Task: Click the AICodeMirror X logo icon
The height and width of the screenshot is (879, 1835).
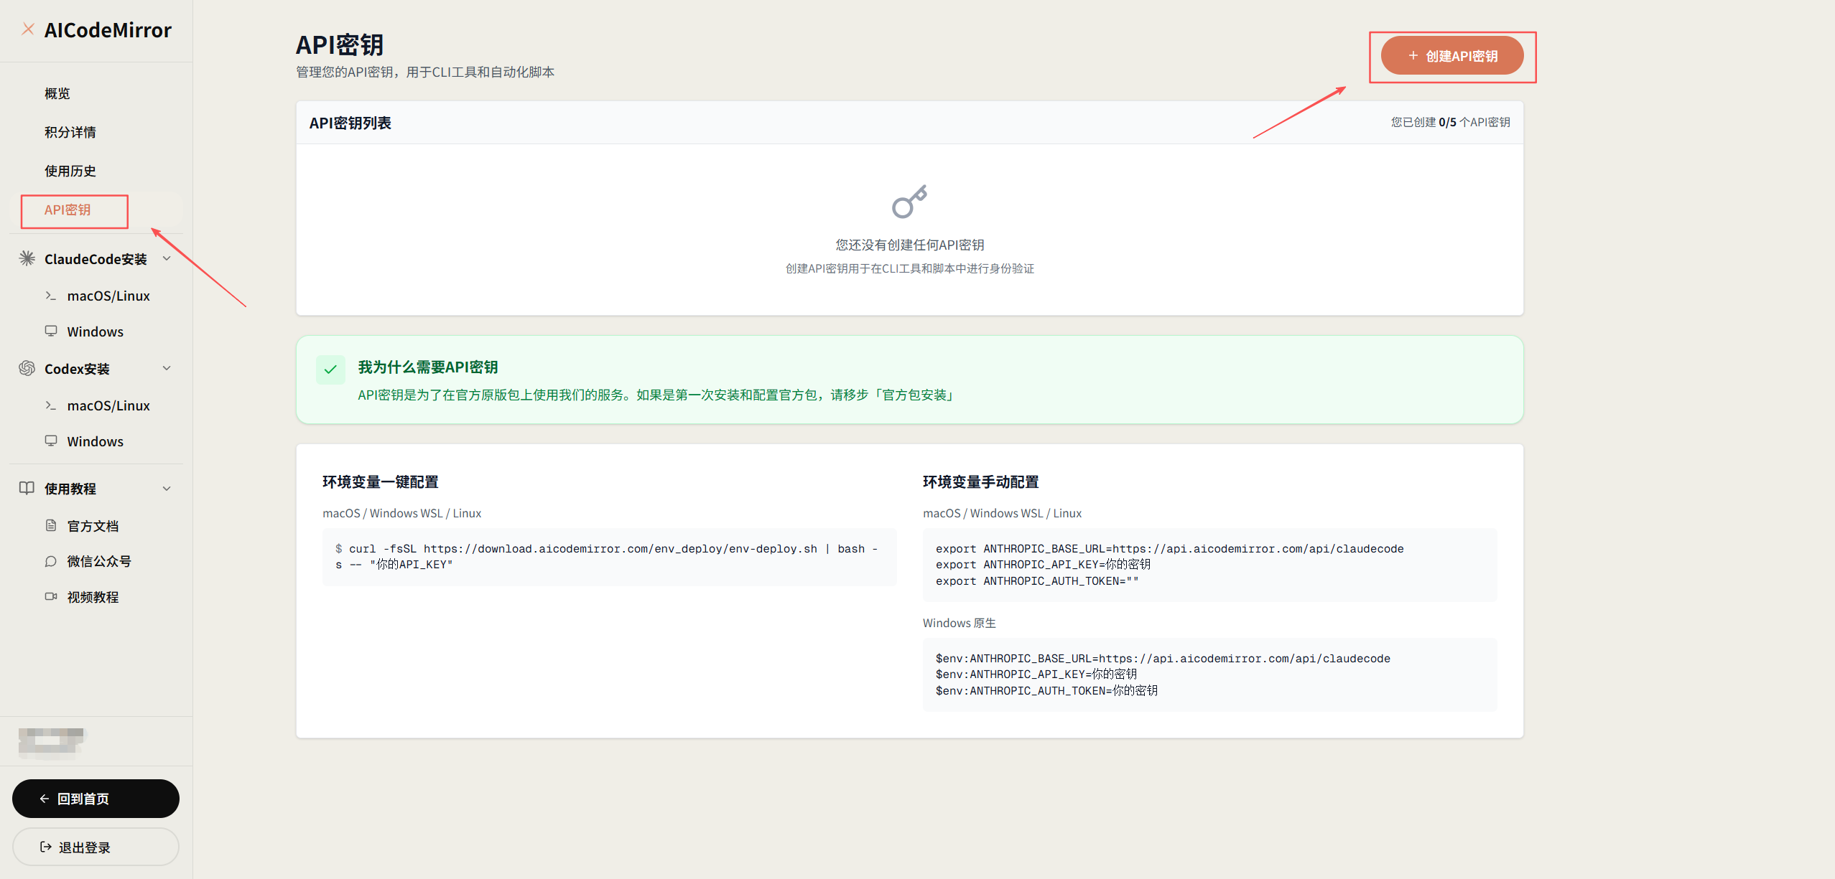Action: coord(28,29)
